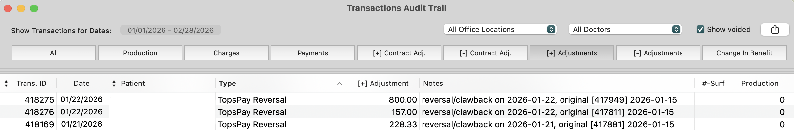
Task: Filter by [-] Contract Adj.
Action: 486,53
